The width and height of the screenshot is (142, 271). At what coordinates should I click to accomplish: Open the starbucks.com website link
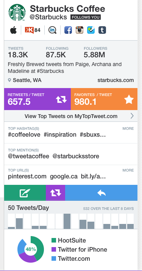(115, 80)
